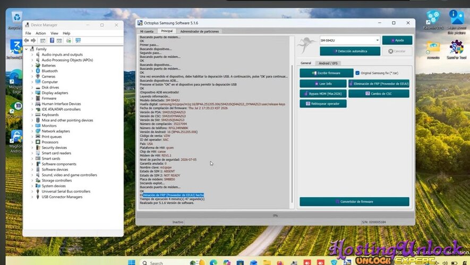Click the Octoplus app icon in title bar

(x=140, y=23)
